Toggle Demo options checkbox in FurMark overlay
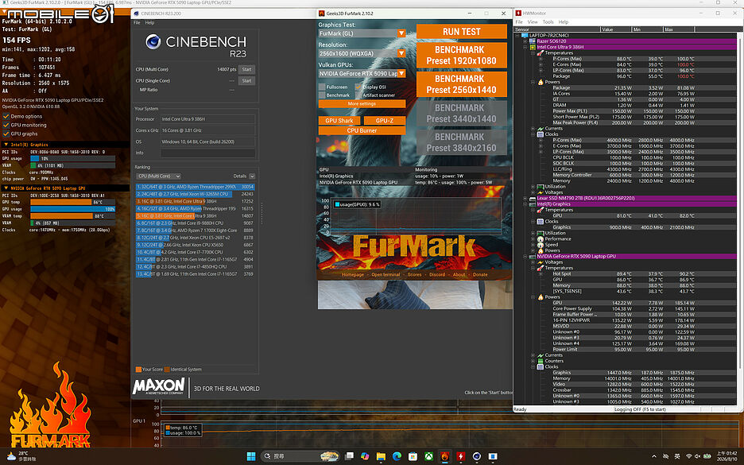744x465 pixels. (x=6, y=116)
